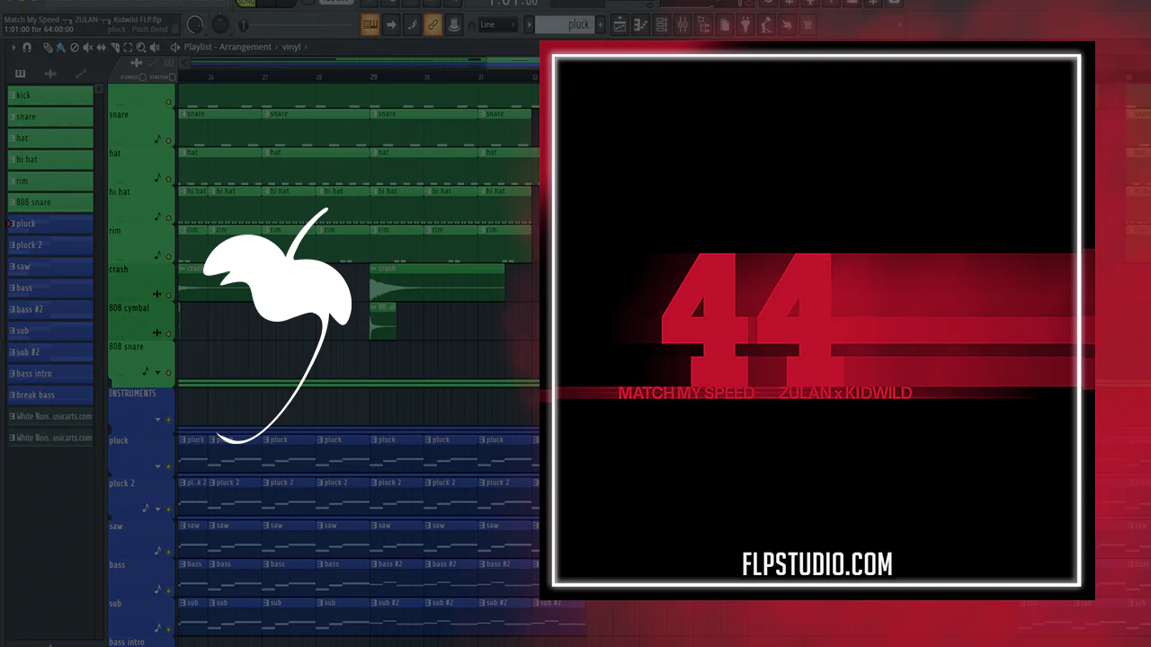Screen dimensions: 1151x647
Task: Open the magnet snap menu in playlist toolbar
Action: (x=28, y=47)
